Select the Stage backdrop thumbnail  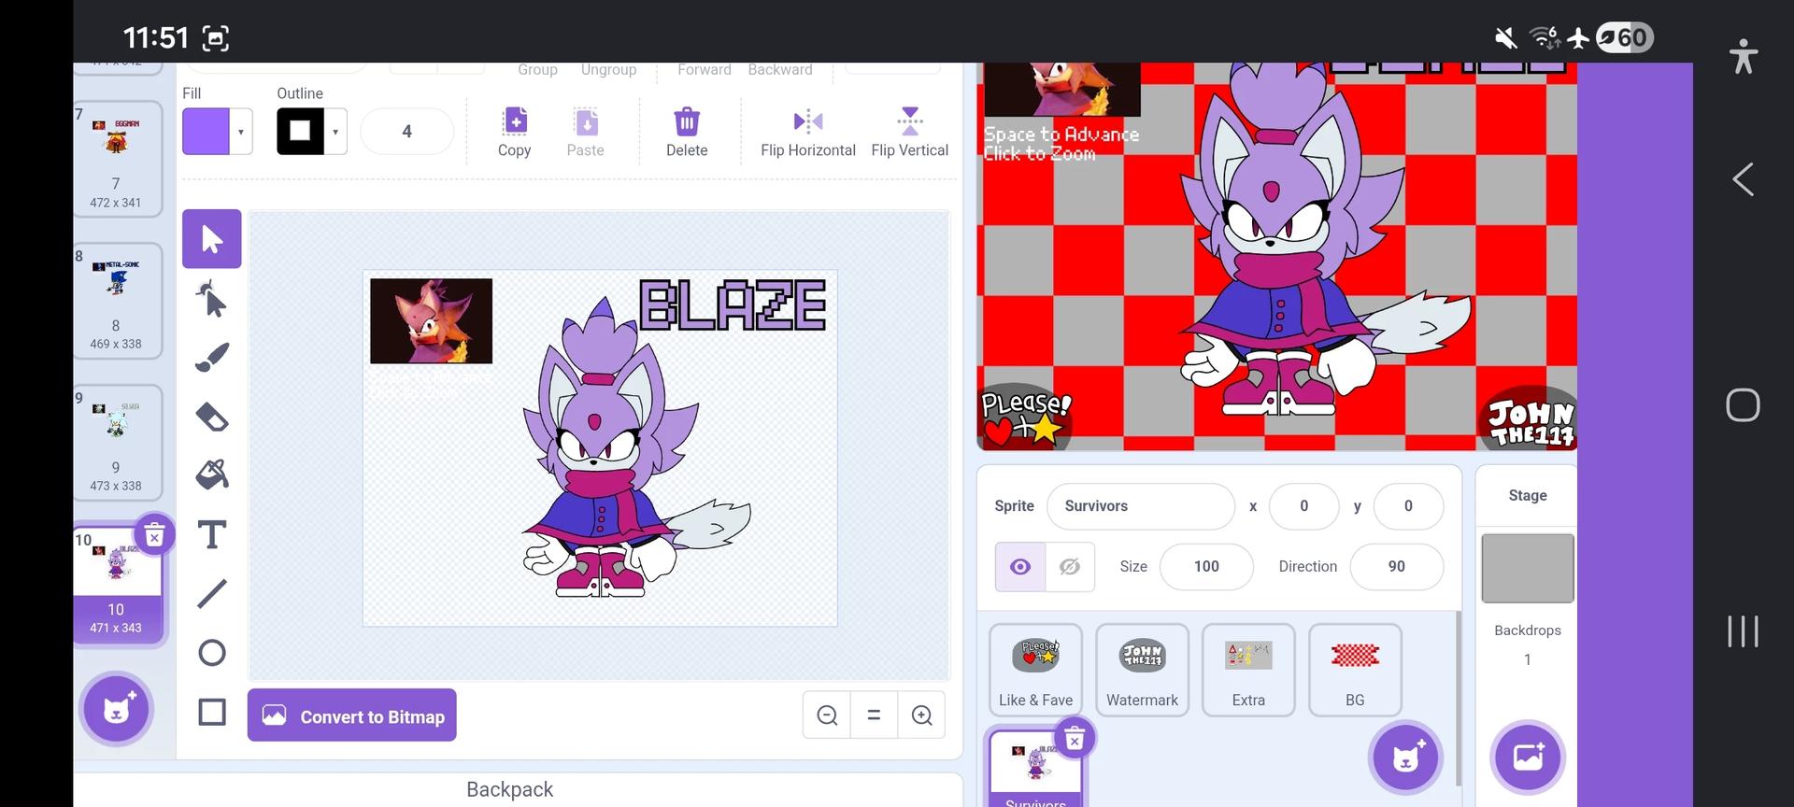1528,568
